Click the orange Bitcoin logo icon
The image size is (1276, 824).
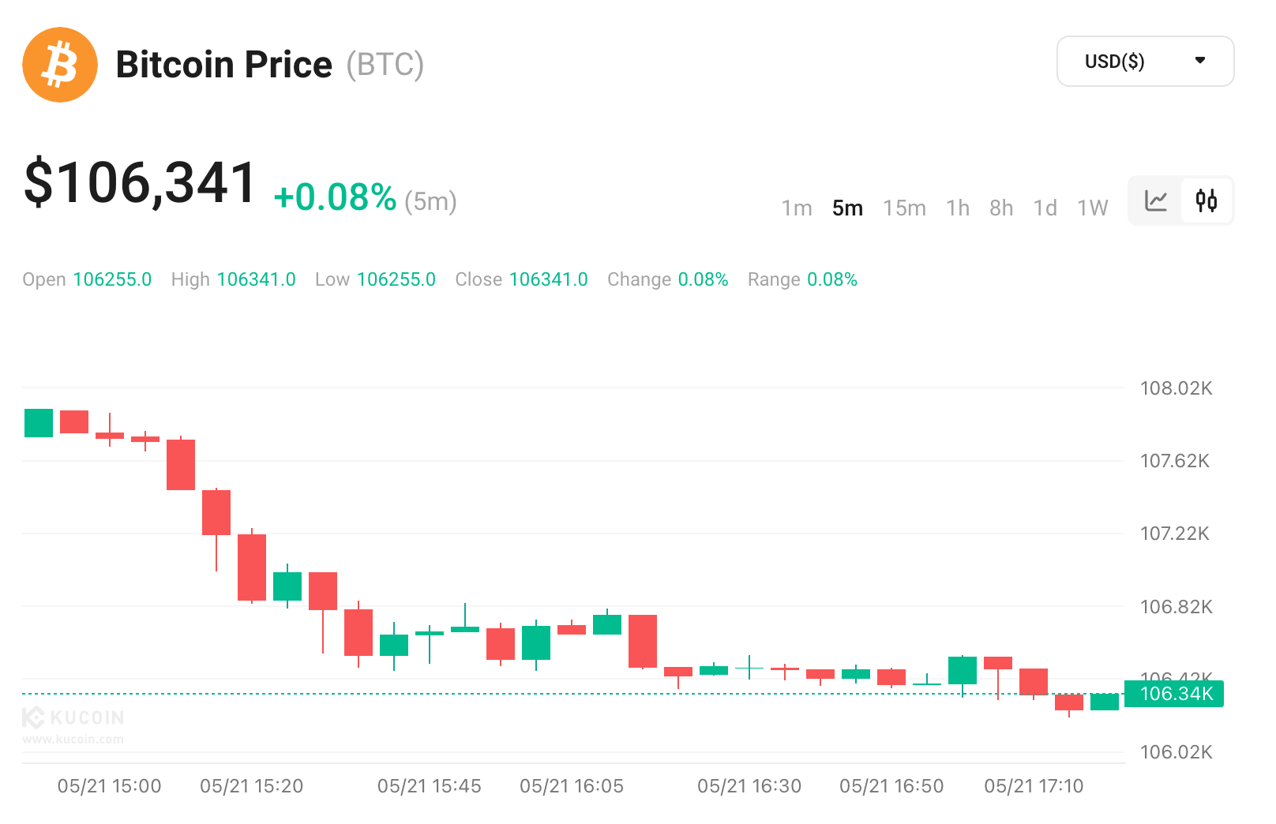click(x=60, y=65)
